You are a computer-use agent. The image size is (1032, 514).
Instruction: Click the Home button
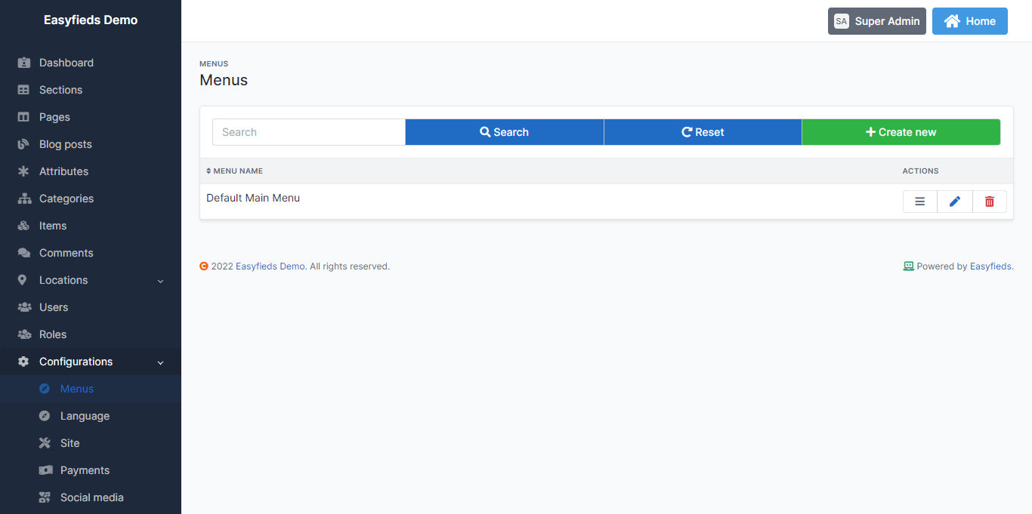(970, 21)
